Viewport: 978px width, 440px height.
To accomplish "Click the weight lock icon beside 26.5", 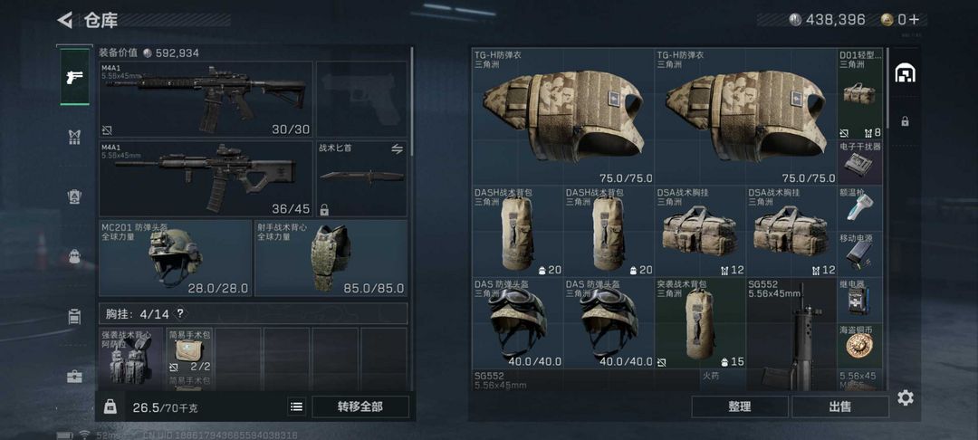I will (x=110, y=407).
